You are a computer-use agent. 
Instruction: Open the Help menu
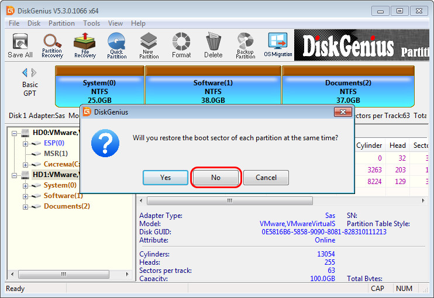point(138,23)
